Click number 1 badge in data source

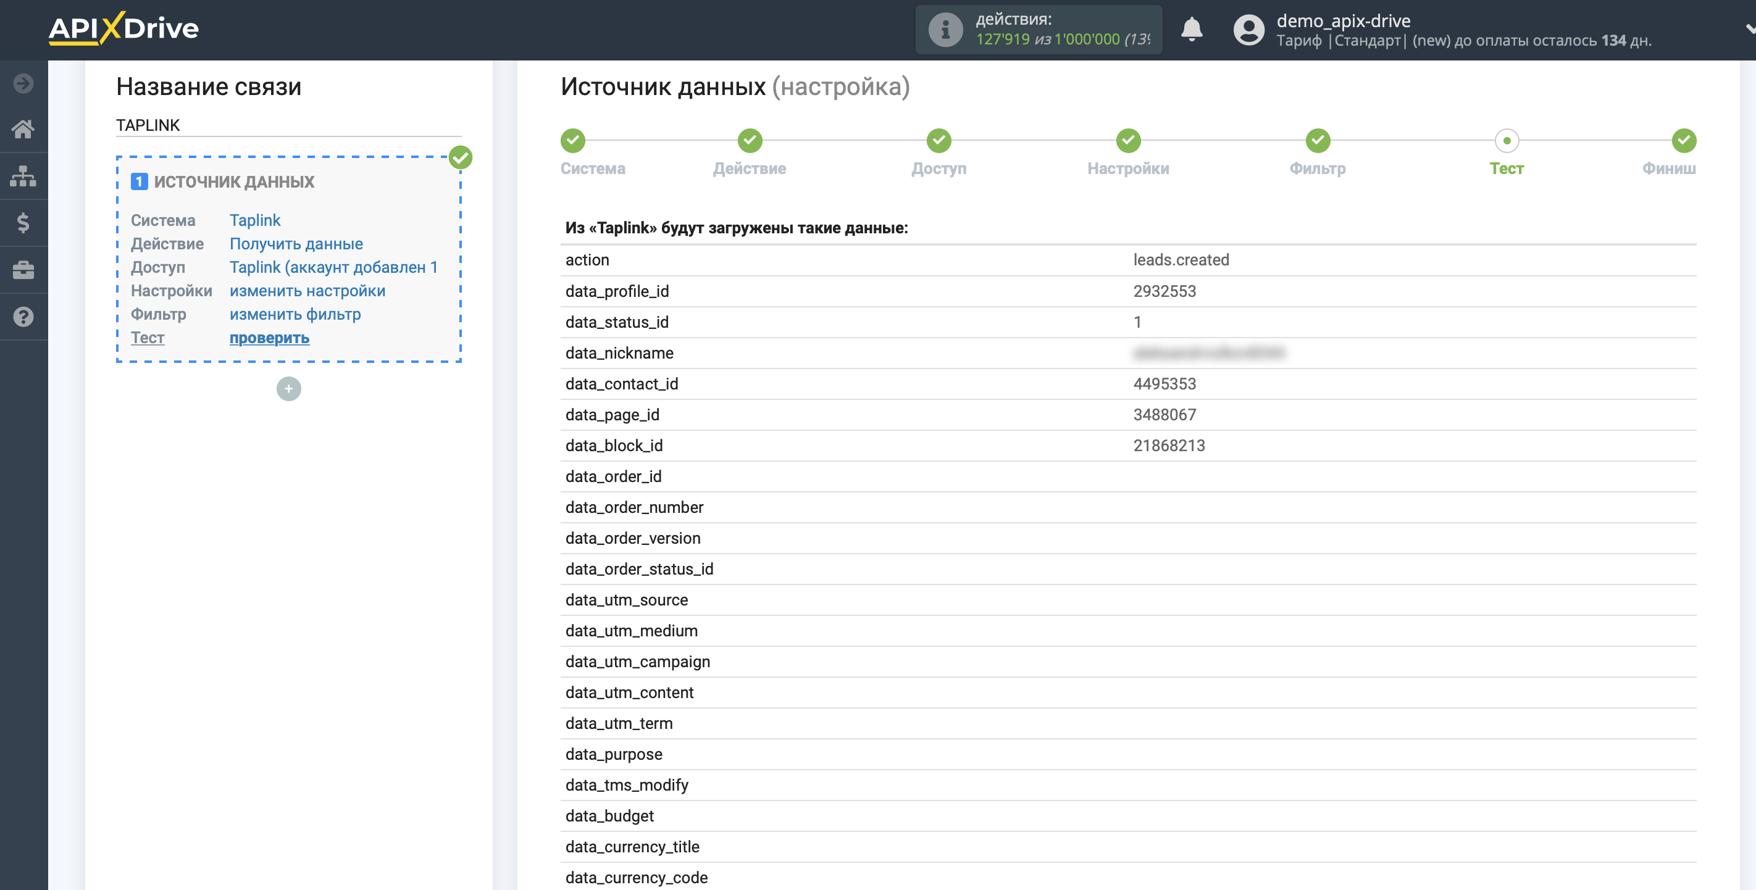click(x=139, y=181)
